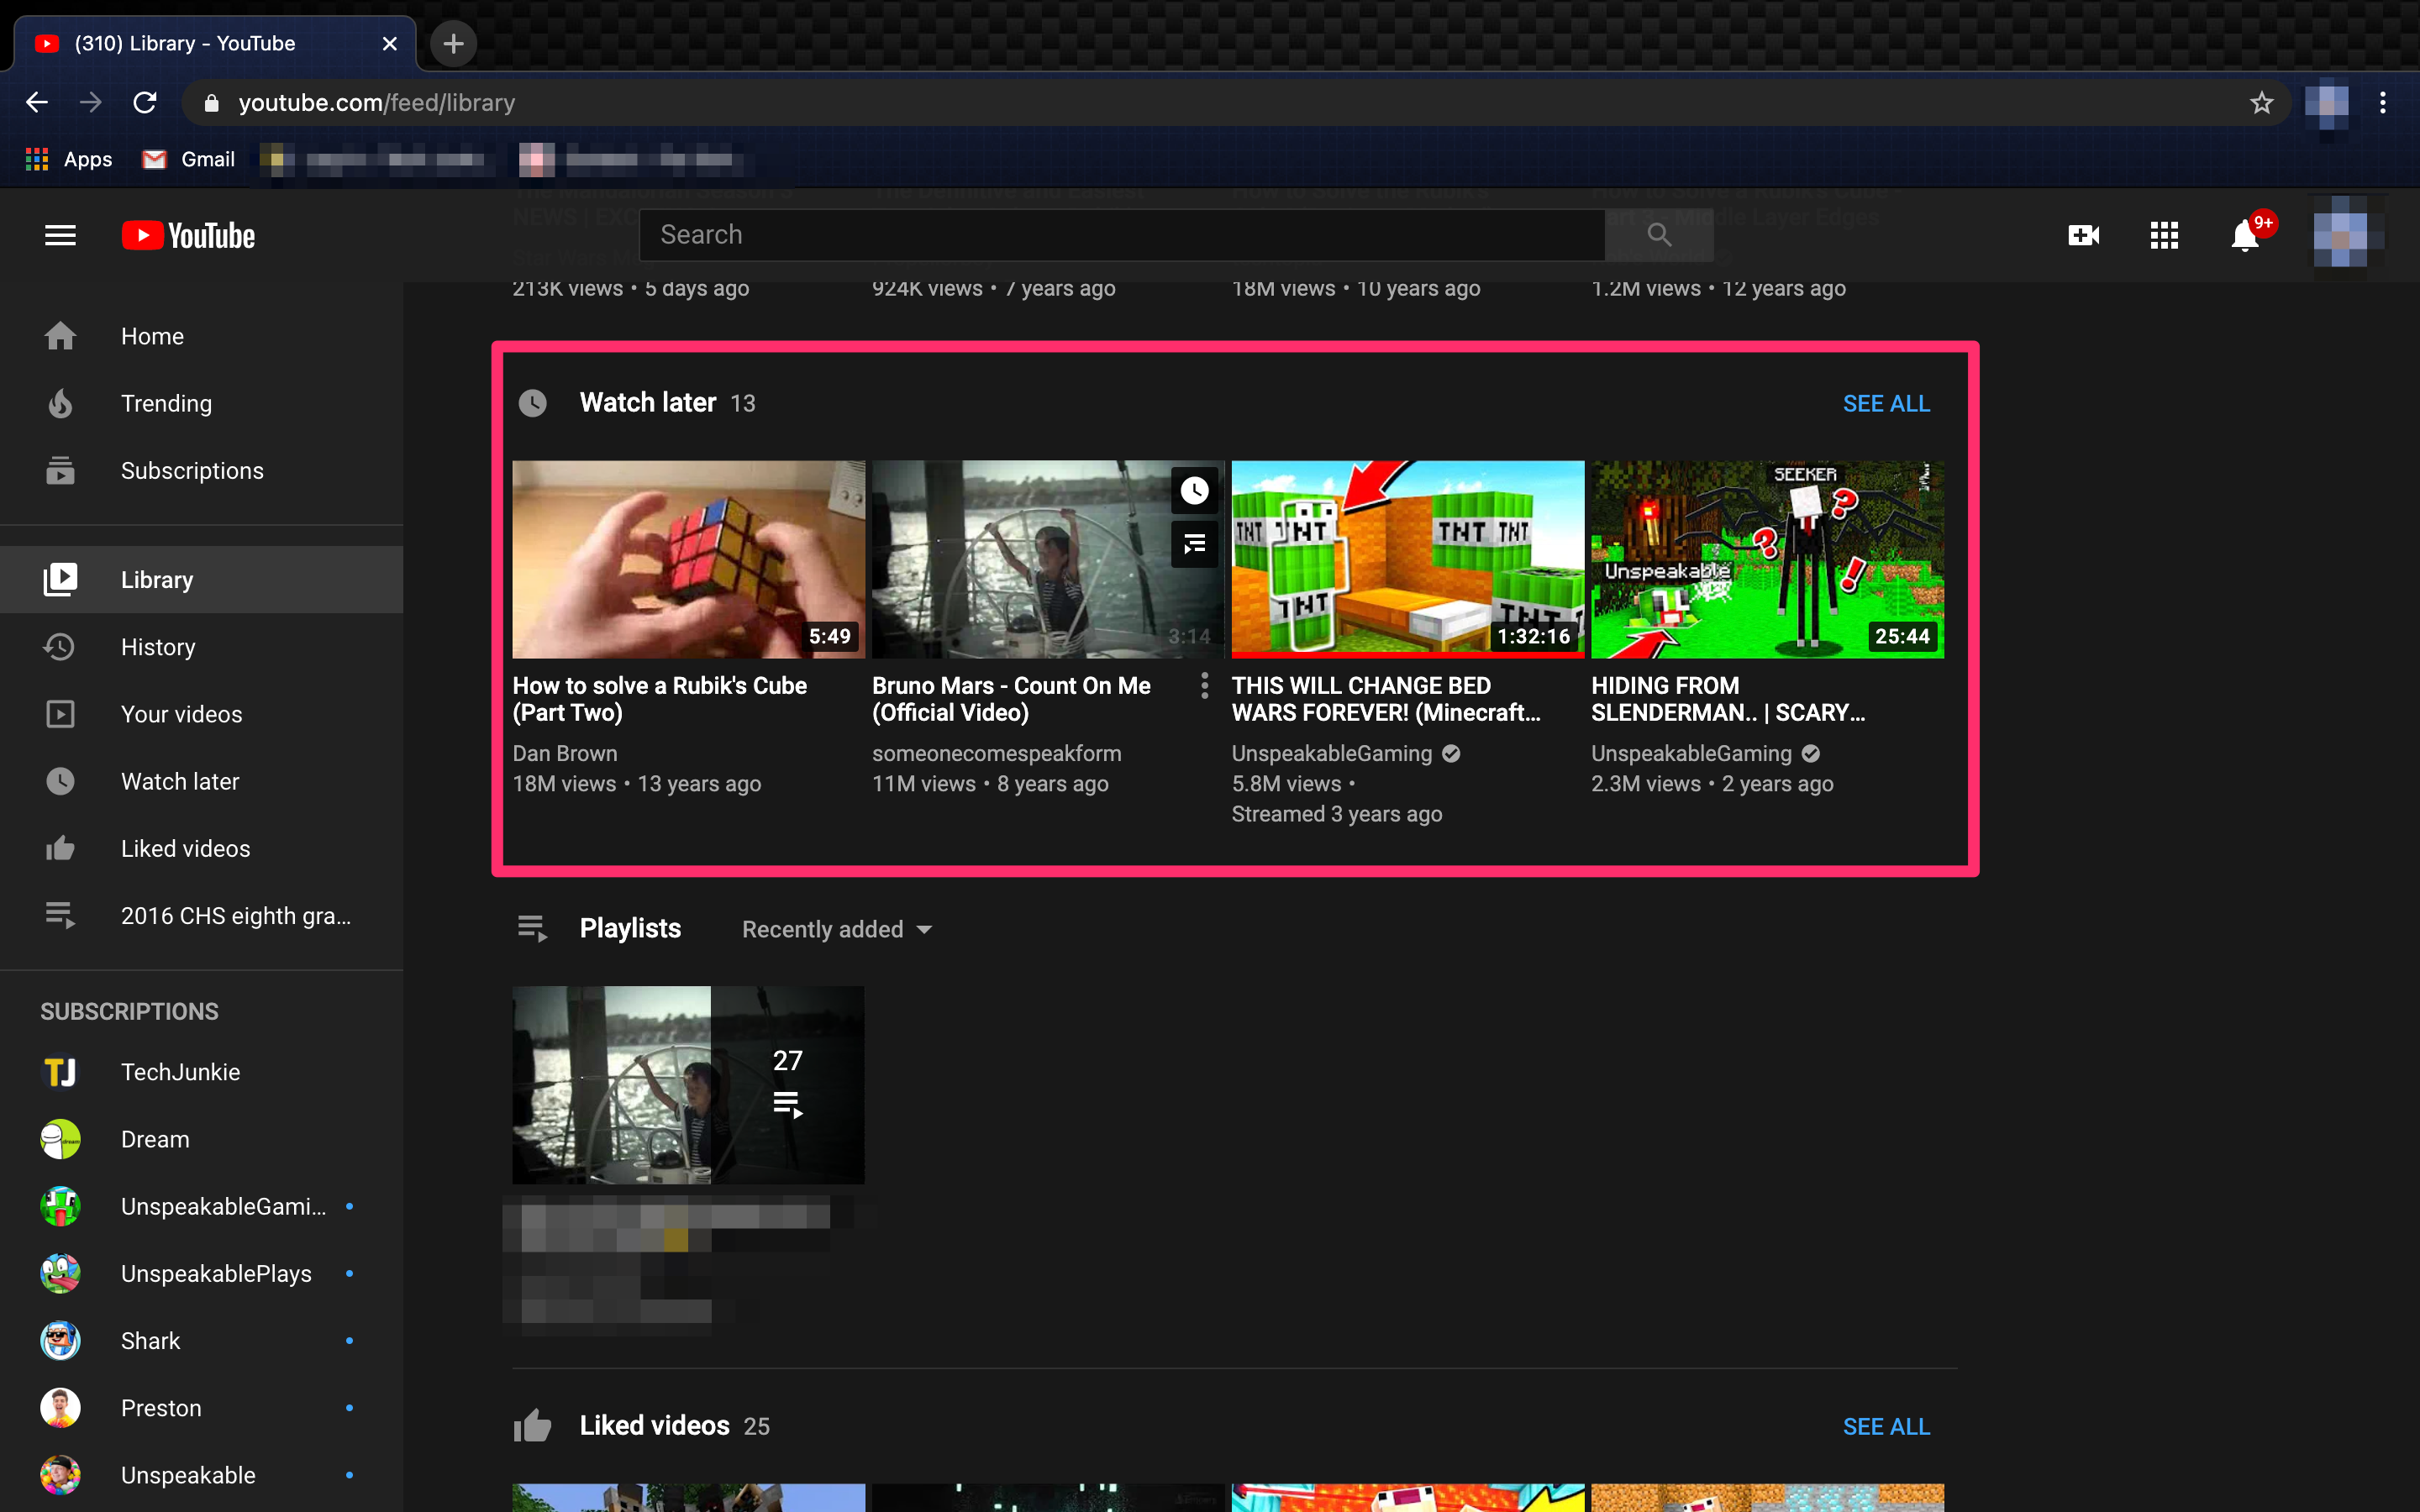Screen dimensions: 2420x1512
Task: Open 2016 CHS eighth grade playlist in sidebar
Action: (201, 915)
